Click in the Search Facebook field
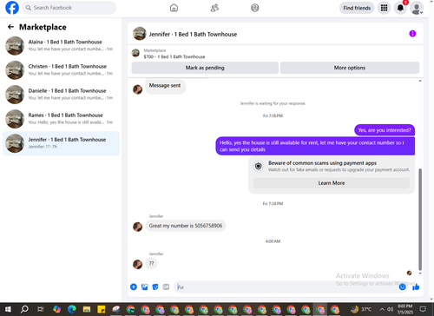 pos(69,8)
